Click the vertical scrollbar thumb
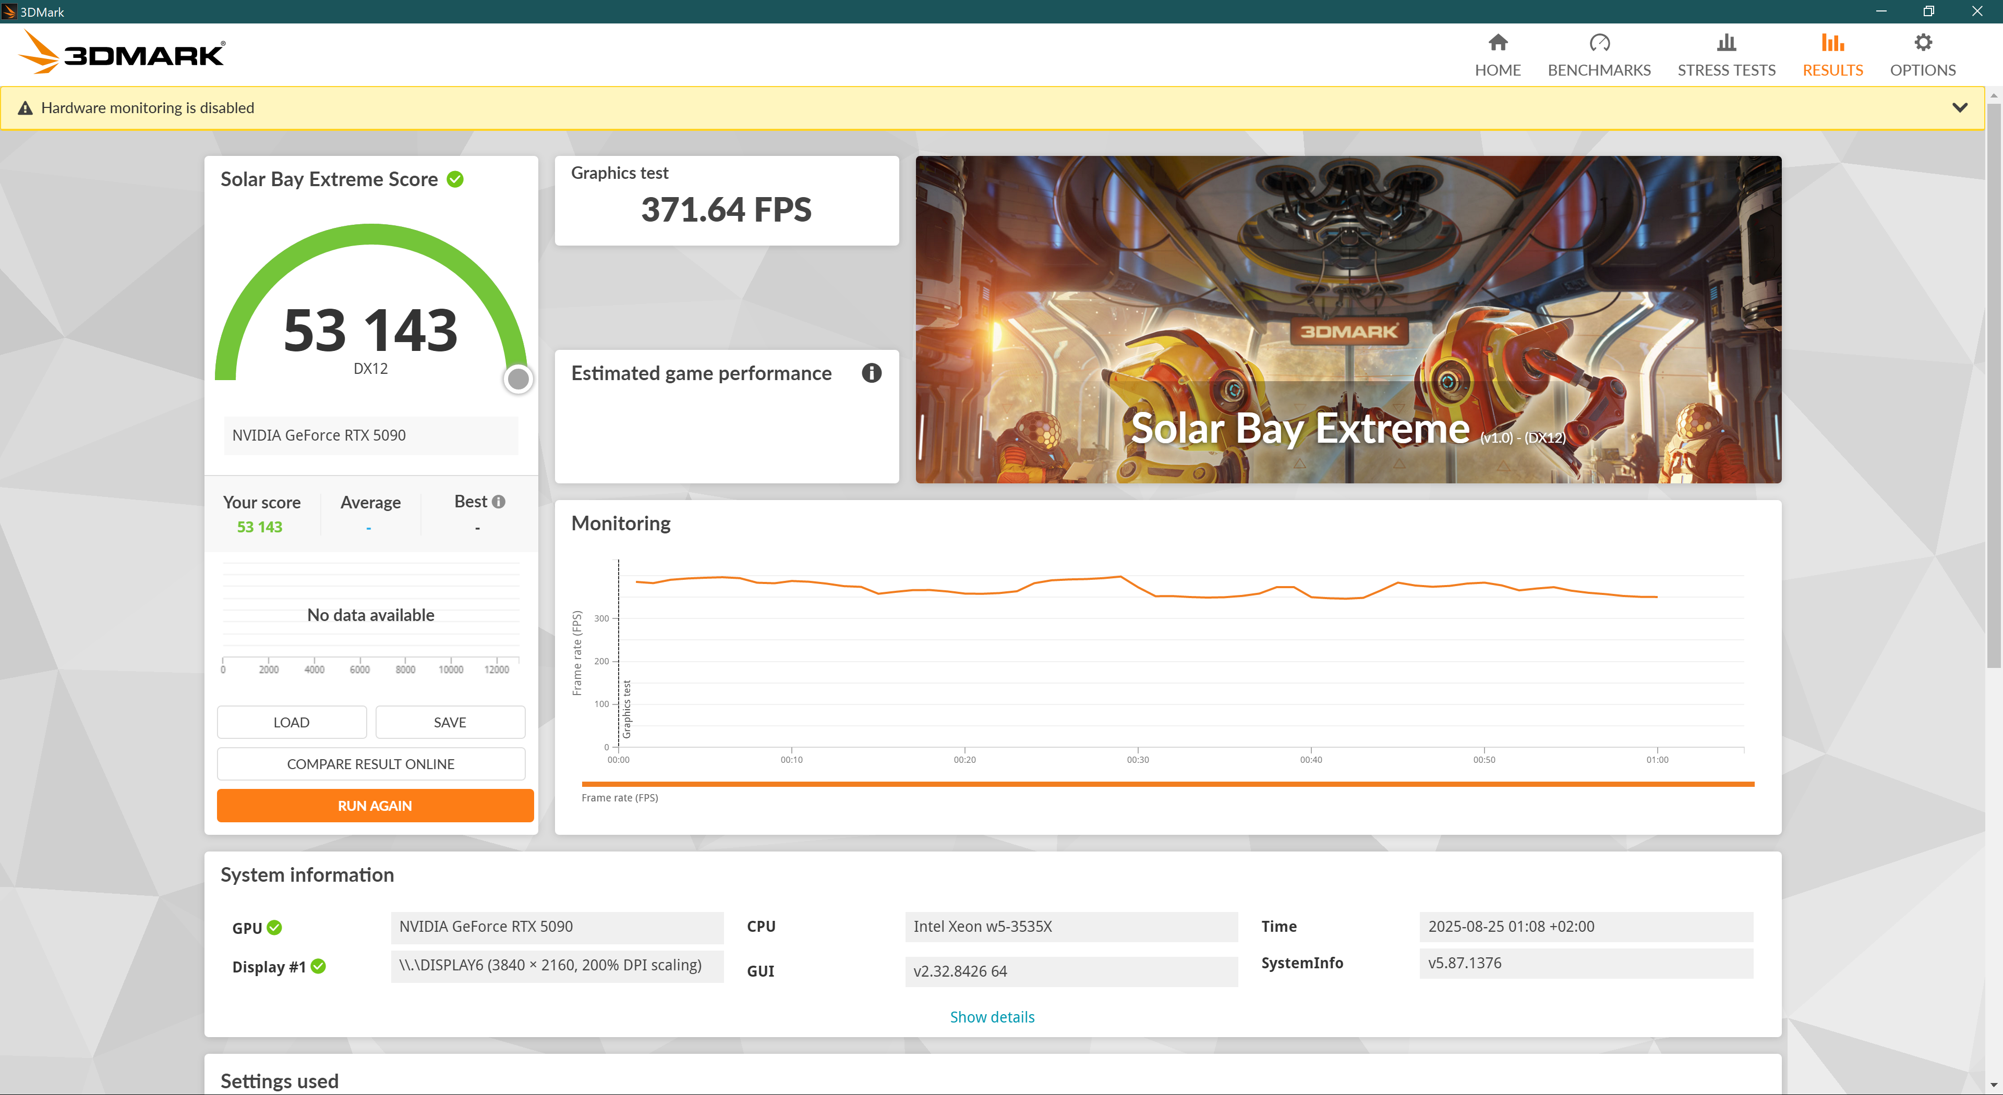This screenshot has width=2003, height=1095. tap(1994, 385)
